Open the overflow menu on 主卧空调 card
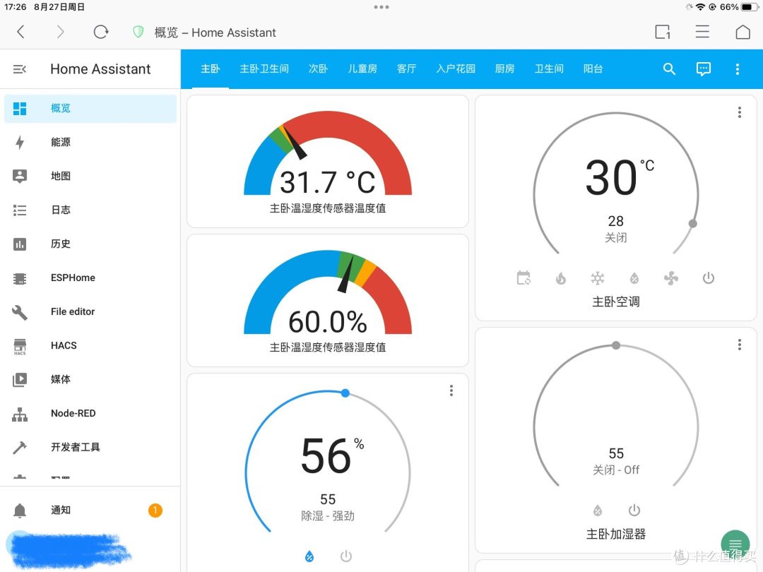 pyautogui.click(x=739, y=112)
